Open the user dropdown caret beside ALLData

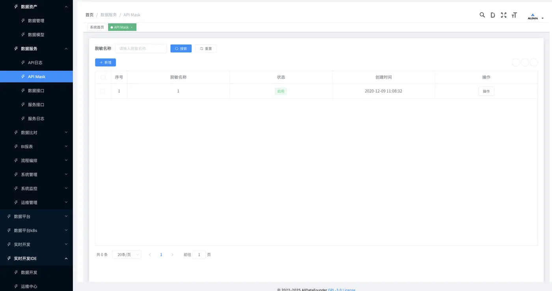pos(543,18)
